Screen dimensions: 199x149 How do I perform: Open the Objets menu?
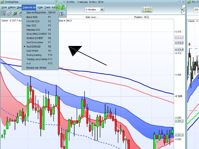19,7
